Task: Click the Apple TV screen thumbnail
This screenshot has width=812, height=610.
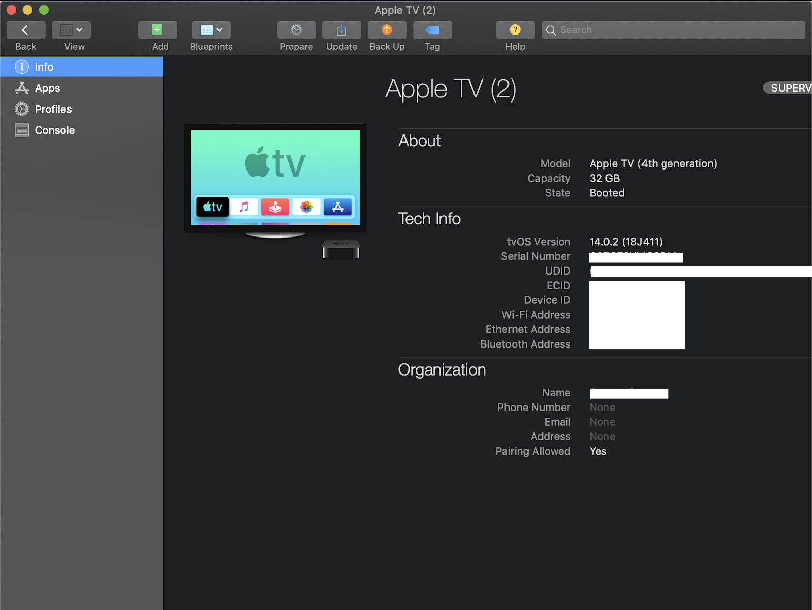Action: point(275,178)
